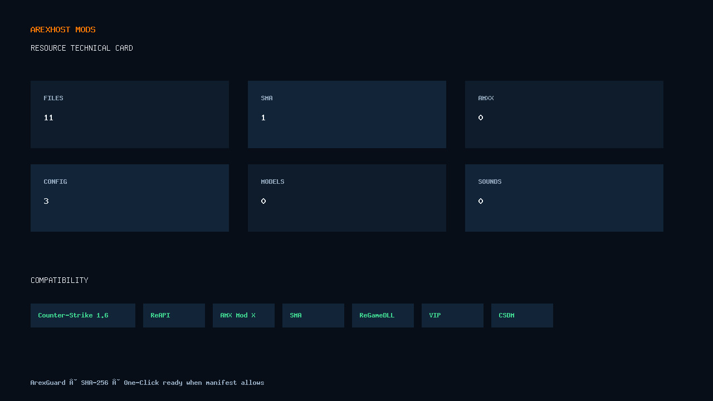Click the AREXHOST MODS orange title

point(63,30)
